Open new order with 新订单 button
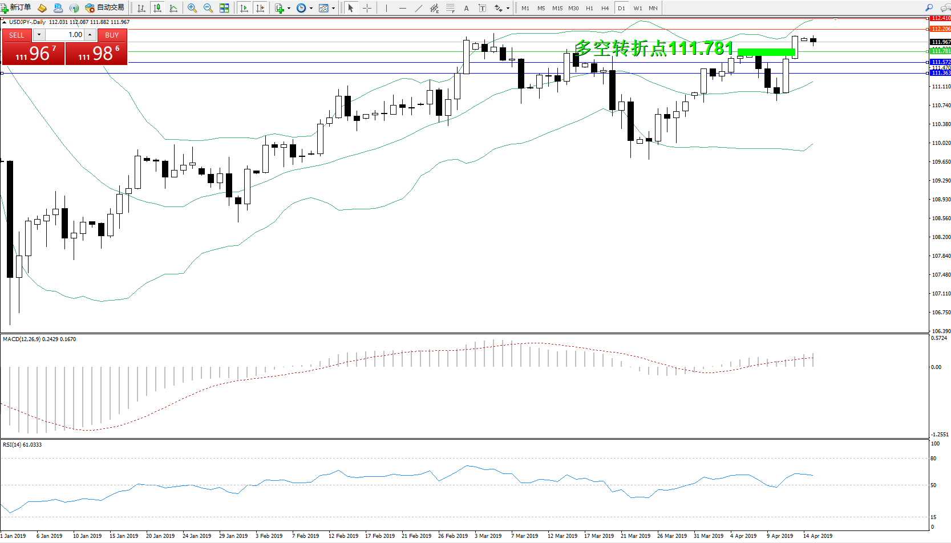The height and width of the screenshot is (543, 951). pos(16,7)
